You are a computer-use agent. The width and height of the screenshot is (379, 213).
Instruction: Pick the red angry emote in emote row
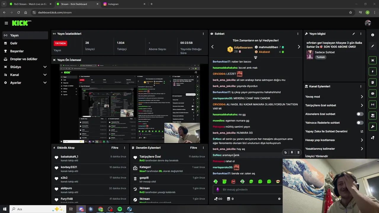(x=233, y=181)
